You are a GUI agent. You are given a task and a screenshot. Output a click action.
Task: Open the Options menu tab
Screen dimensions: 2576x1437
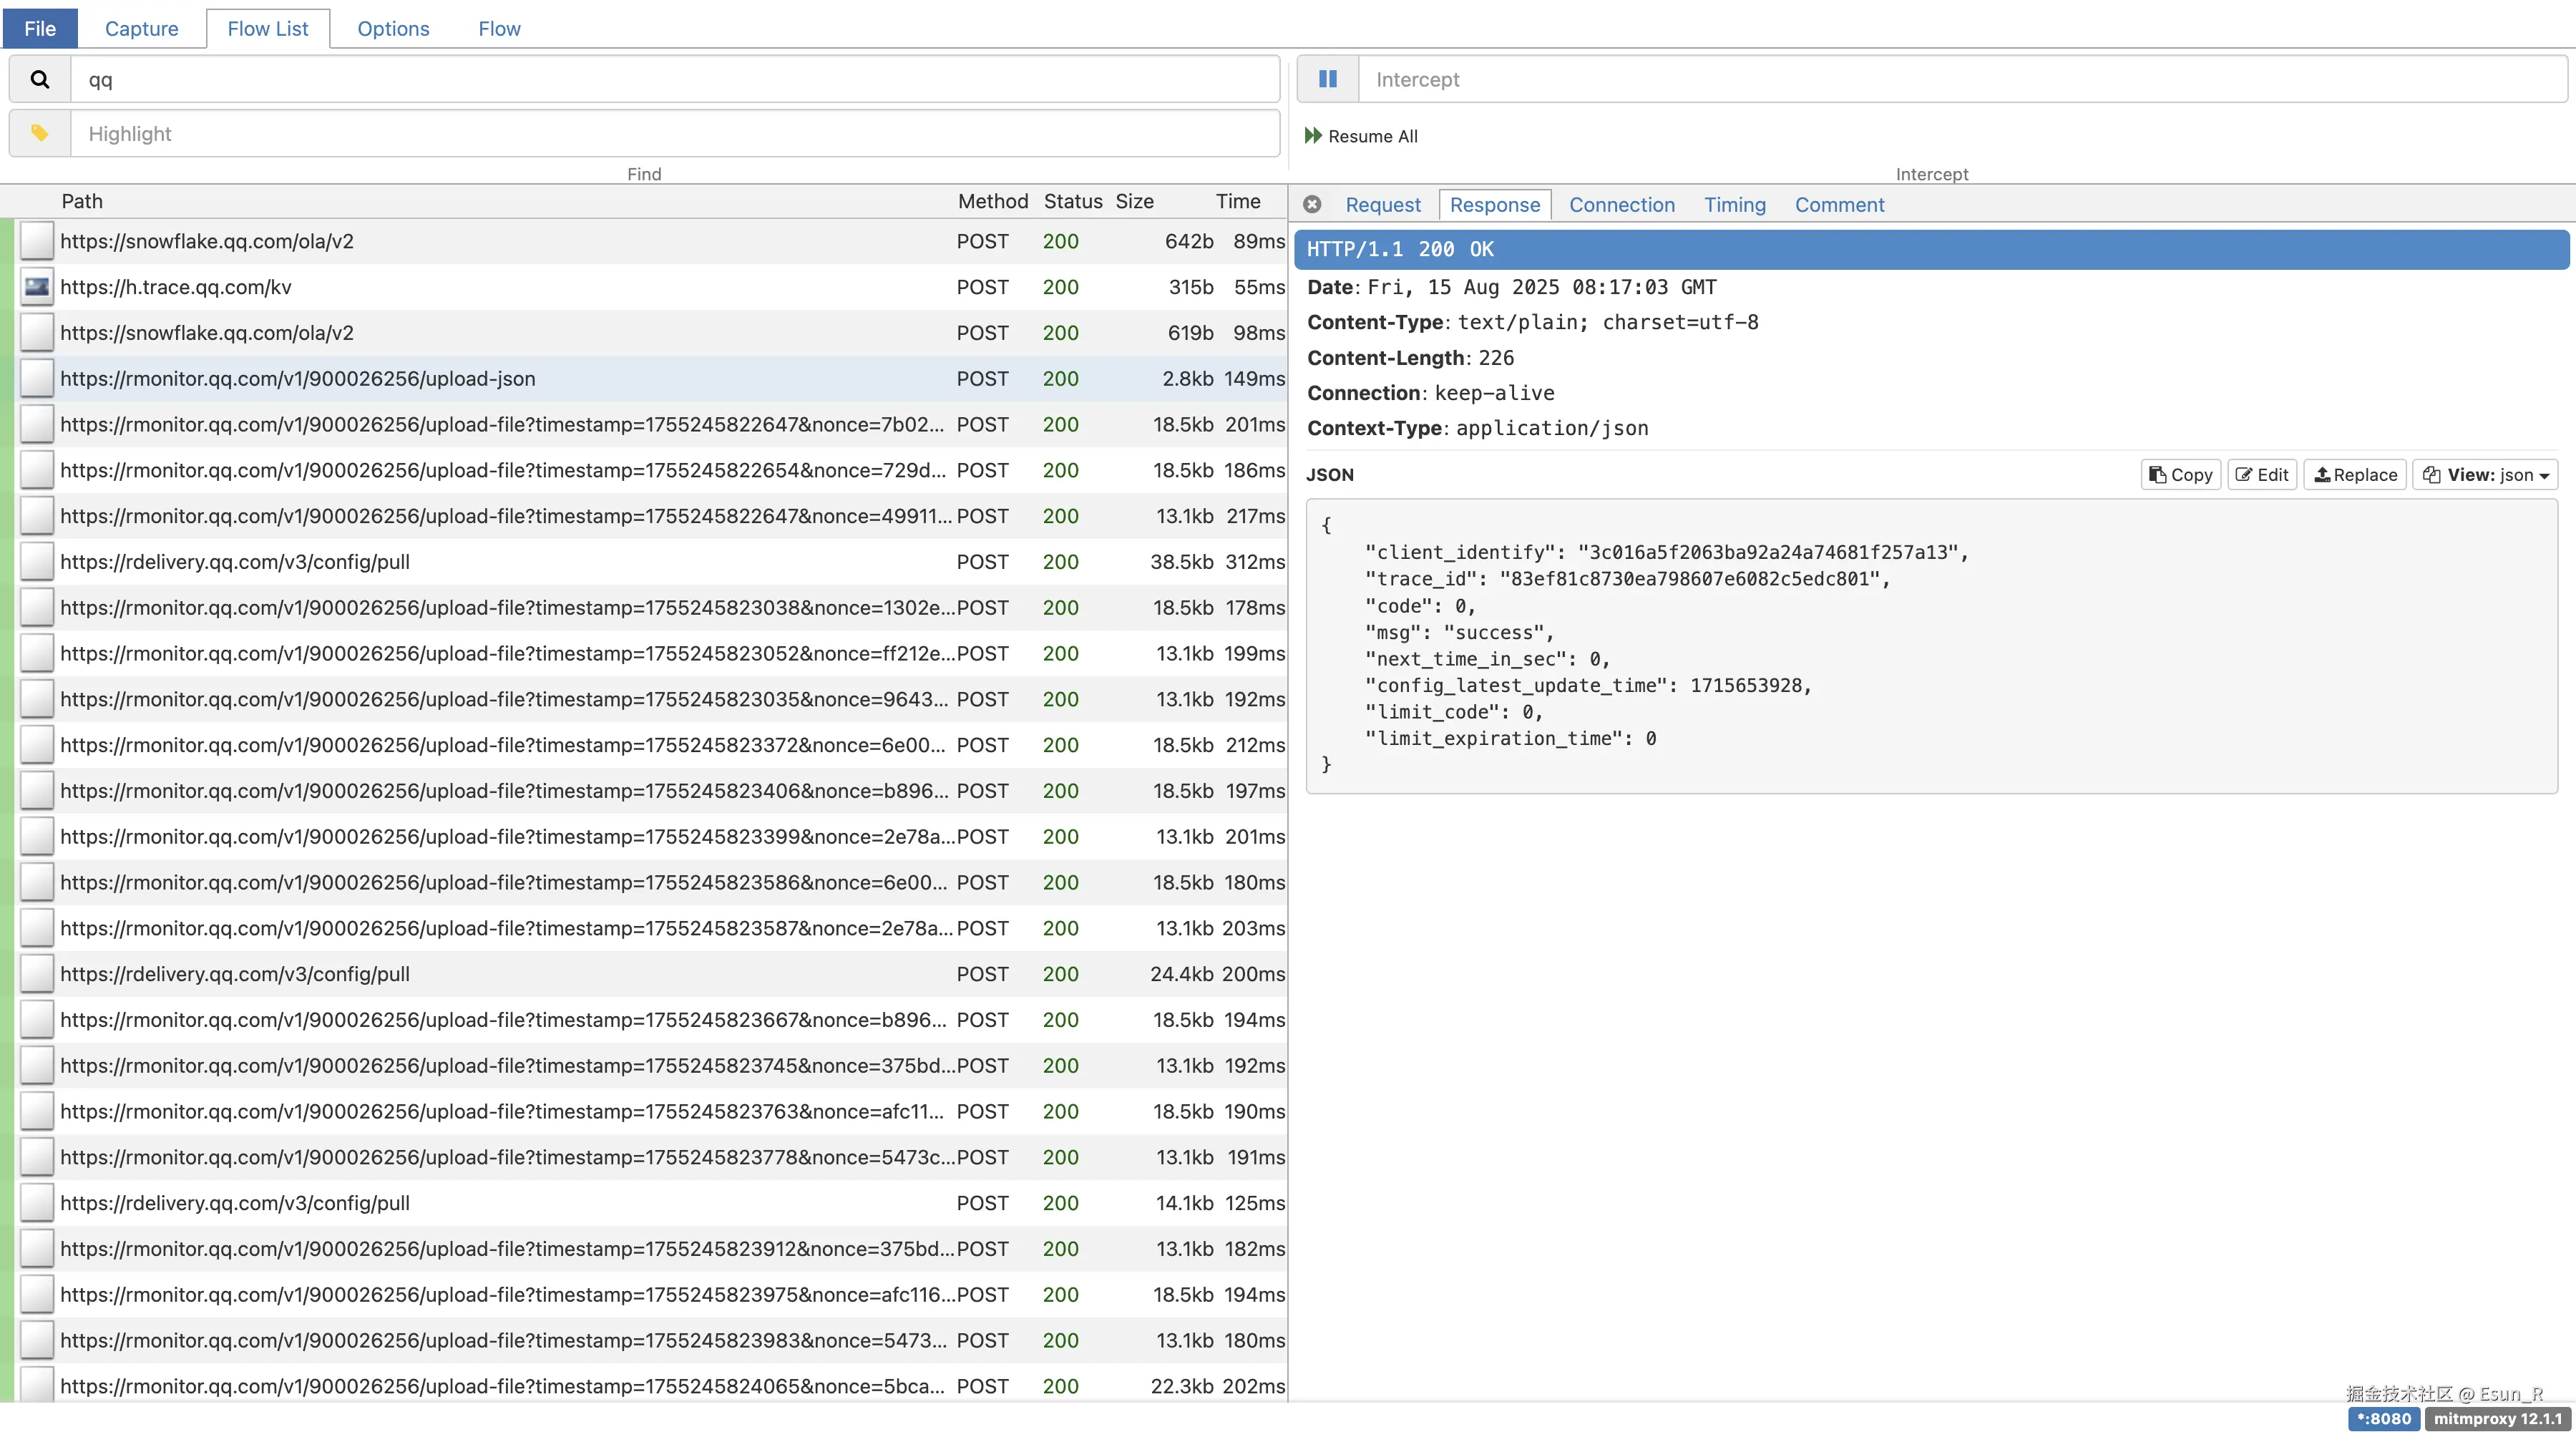pos(393,28)
